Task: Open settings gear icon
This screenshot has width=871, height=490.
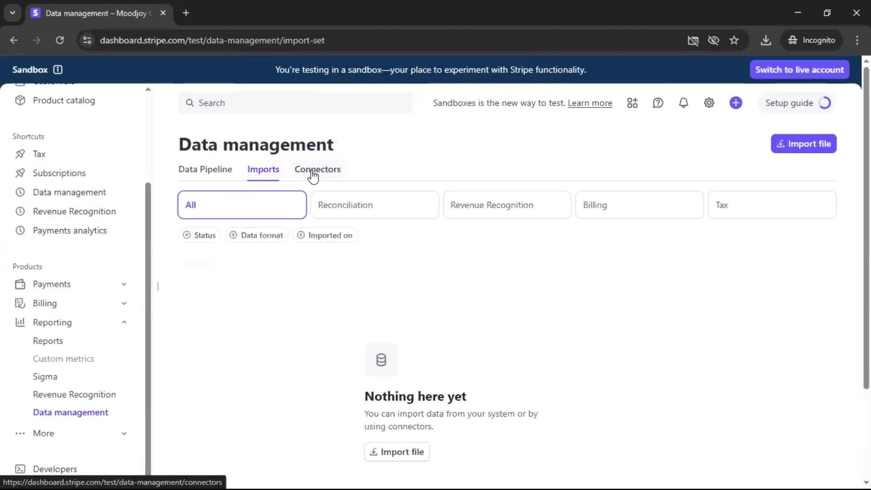Action: pyautogui.click(x=709, y=103)
